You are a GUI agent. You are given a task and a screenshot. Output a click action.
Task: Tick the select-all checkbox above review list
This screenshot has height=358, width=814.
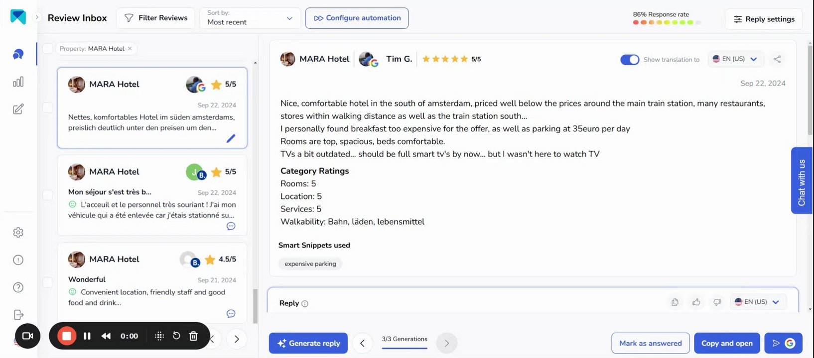pyautogui.click(x=48, y=48)
